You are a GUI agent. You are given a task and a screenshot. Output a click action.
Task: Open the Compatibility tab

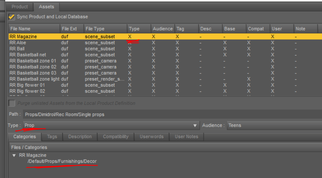(x=116, y=137)
